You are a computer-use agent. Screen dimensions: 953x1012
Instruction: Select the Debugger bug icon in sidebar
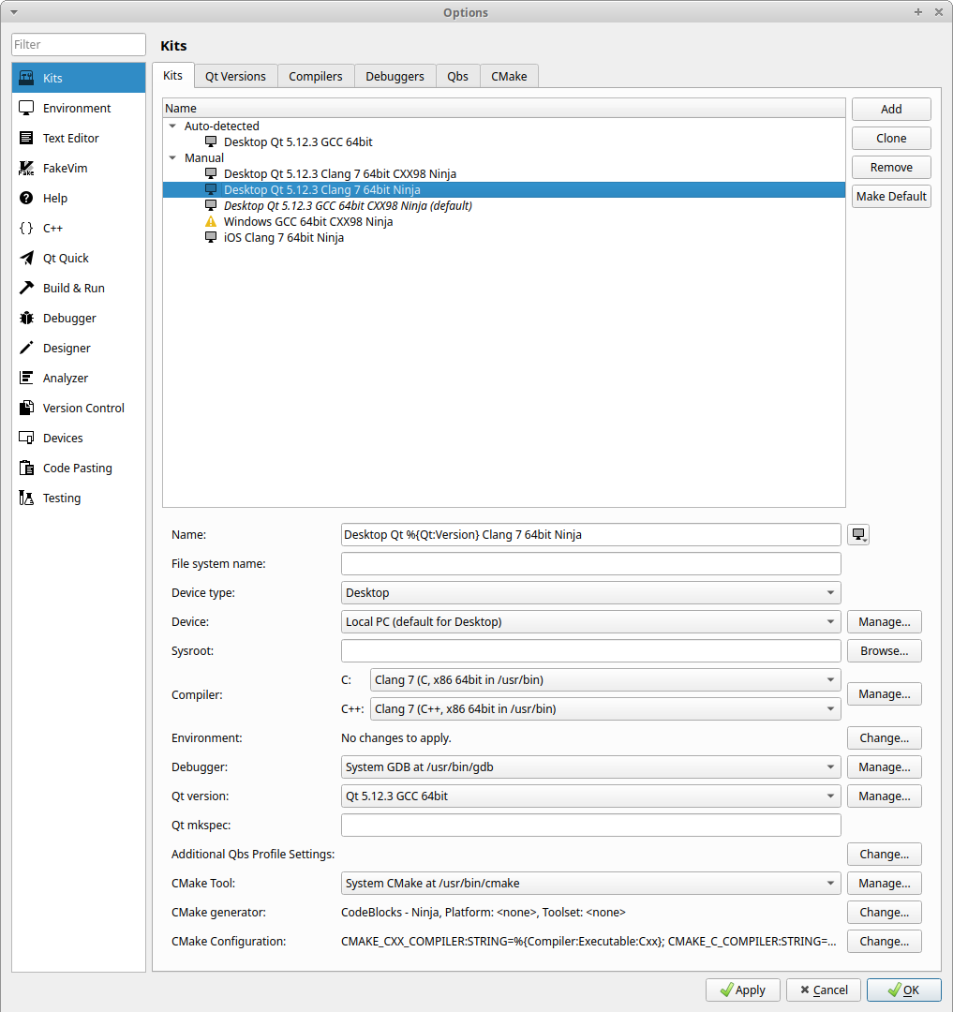pyautogui.click(x=26, y=319)
